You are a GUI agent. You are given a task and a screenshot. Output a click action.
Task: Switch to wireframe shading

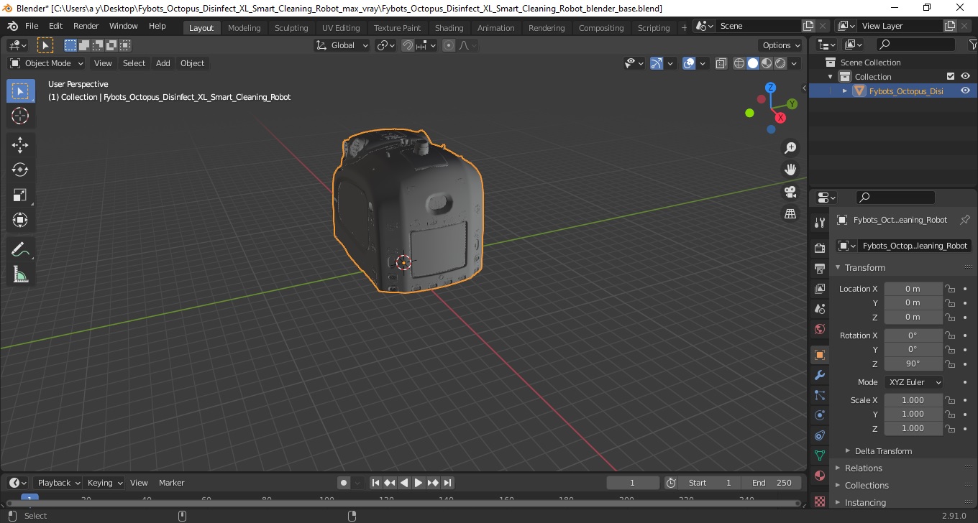point(739,63)
